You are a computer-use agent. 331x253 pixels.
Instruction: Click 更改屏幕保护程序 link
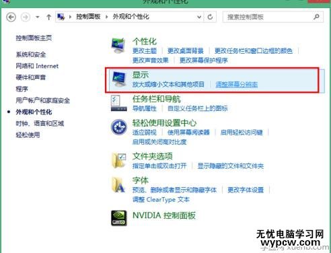204,60
